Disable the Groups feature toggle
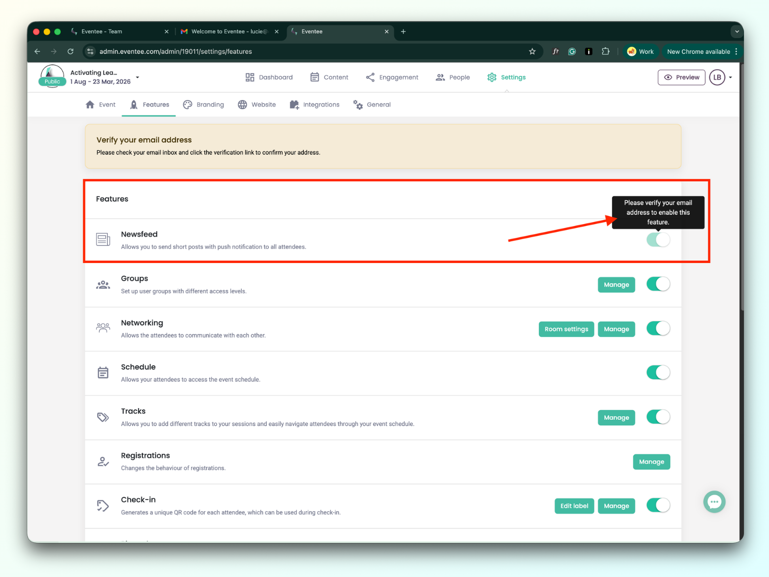769x577 pixels. pos(658,284)
